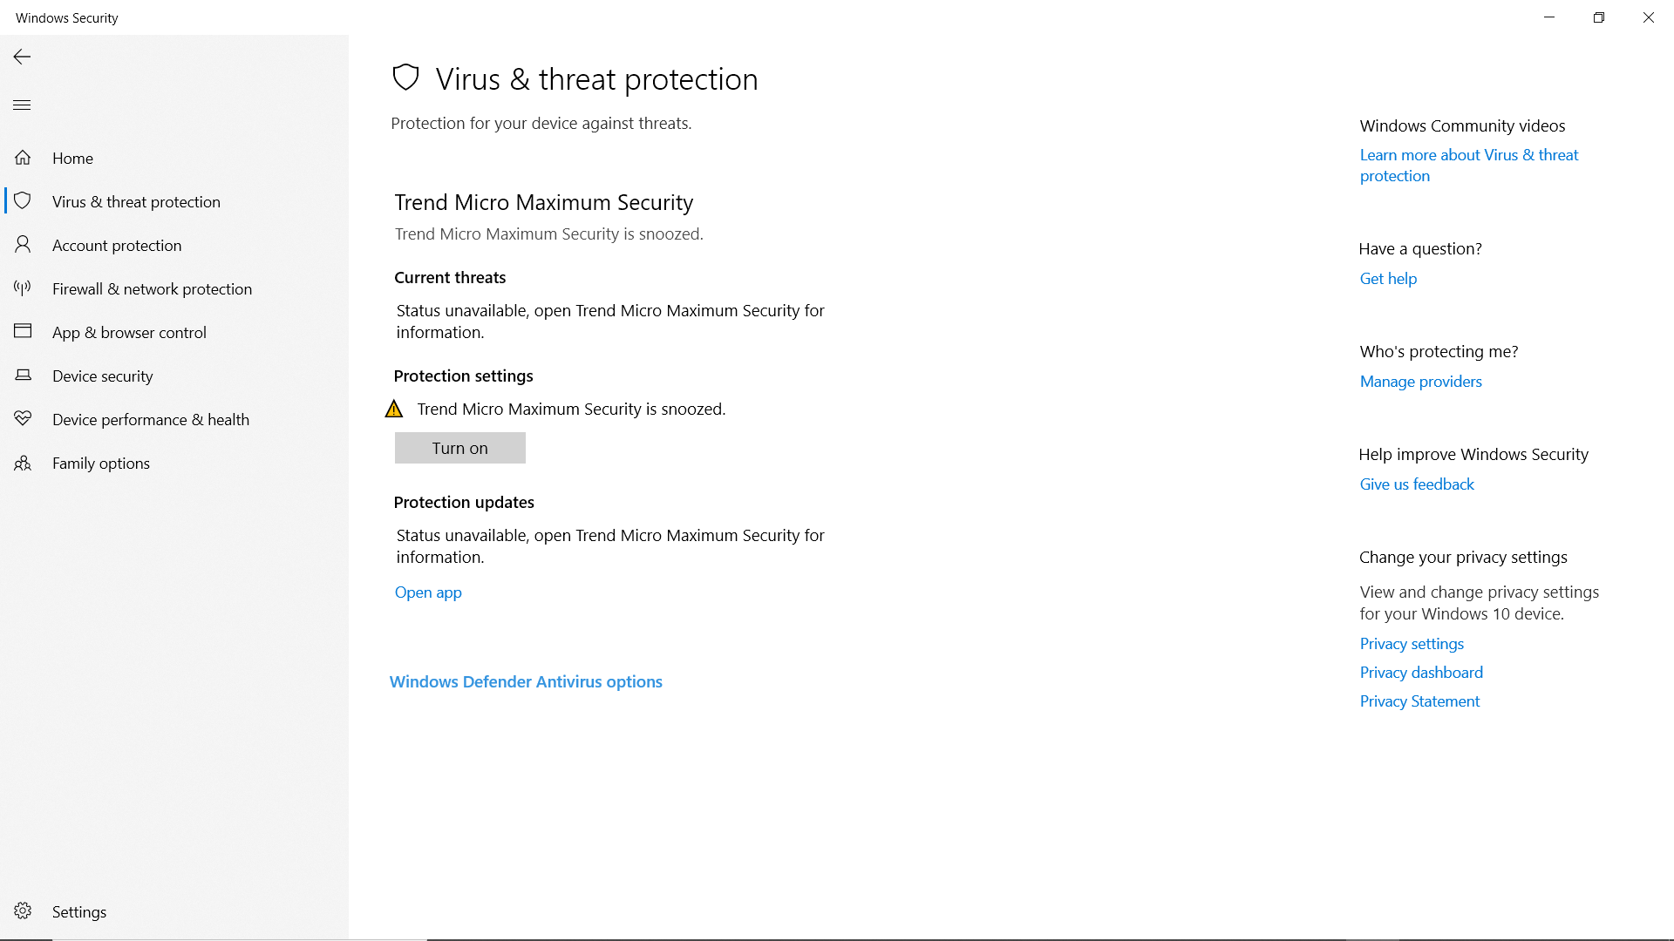1674x941 pixels.
Task: Open Trend Micro via the Open app link
Action: coord(427,592)
